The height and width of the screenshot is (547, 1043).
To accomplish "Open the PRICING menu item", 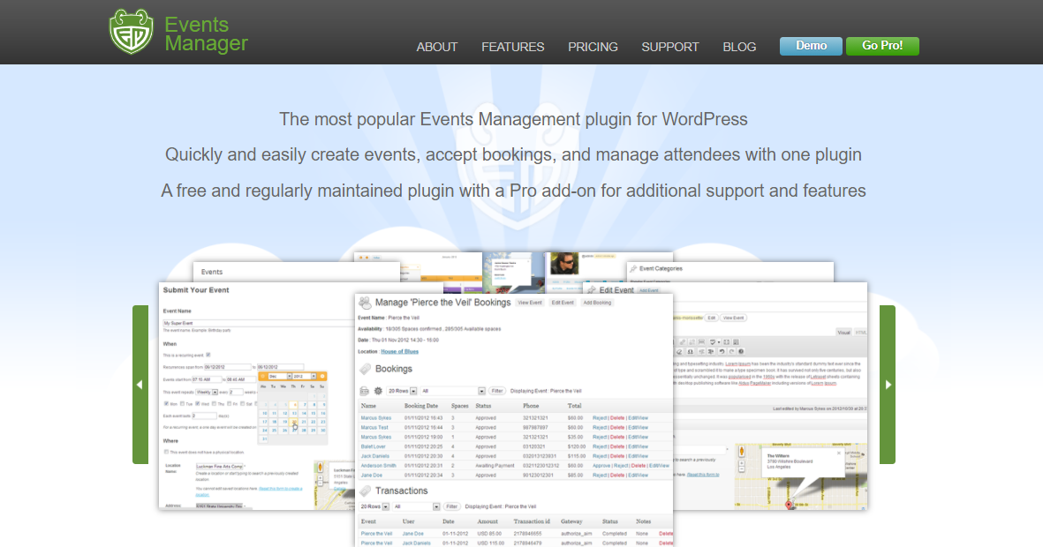I will click(593, 47).
